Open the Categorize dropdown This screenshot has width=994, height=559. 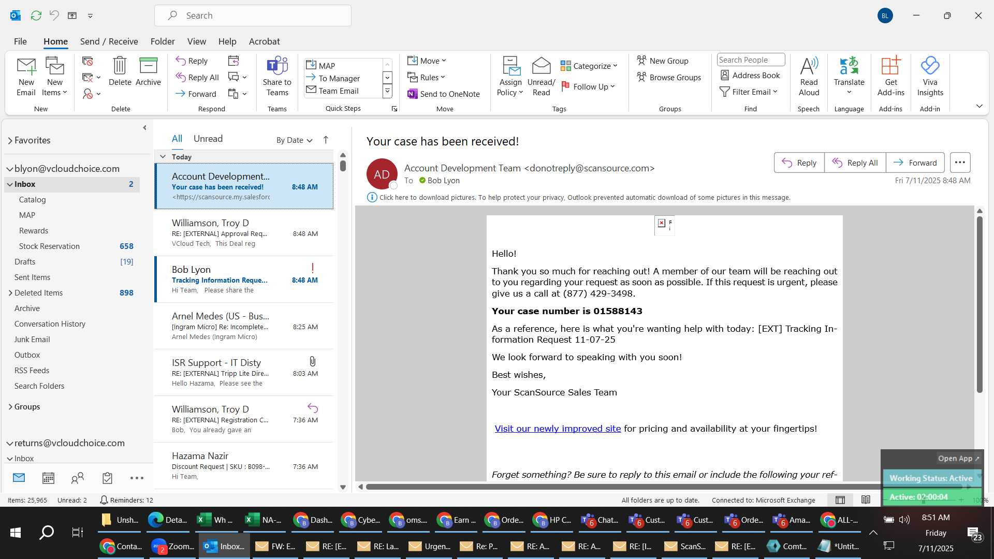(x=589, y=66)
